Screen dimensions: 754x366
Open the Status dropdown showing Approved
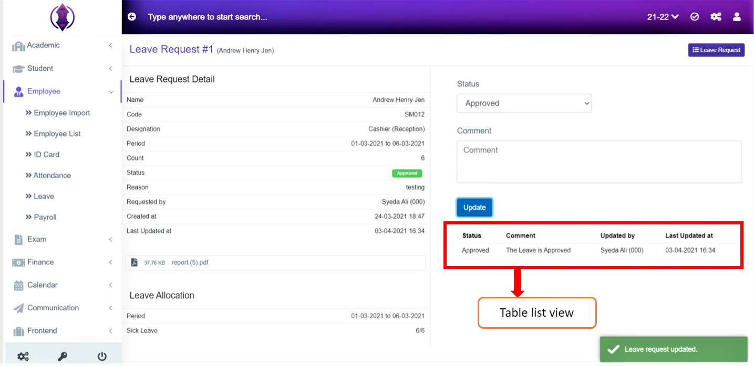tap(524, 103)
